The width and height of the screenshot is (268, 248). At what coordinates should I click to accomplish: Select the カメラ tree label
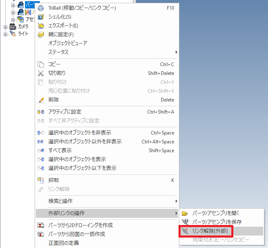(23, 27)
